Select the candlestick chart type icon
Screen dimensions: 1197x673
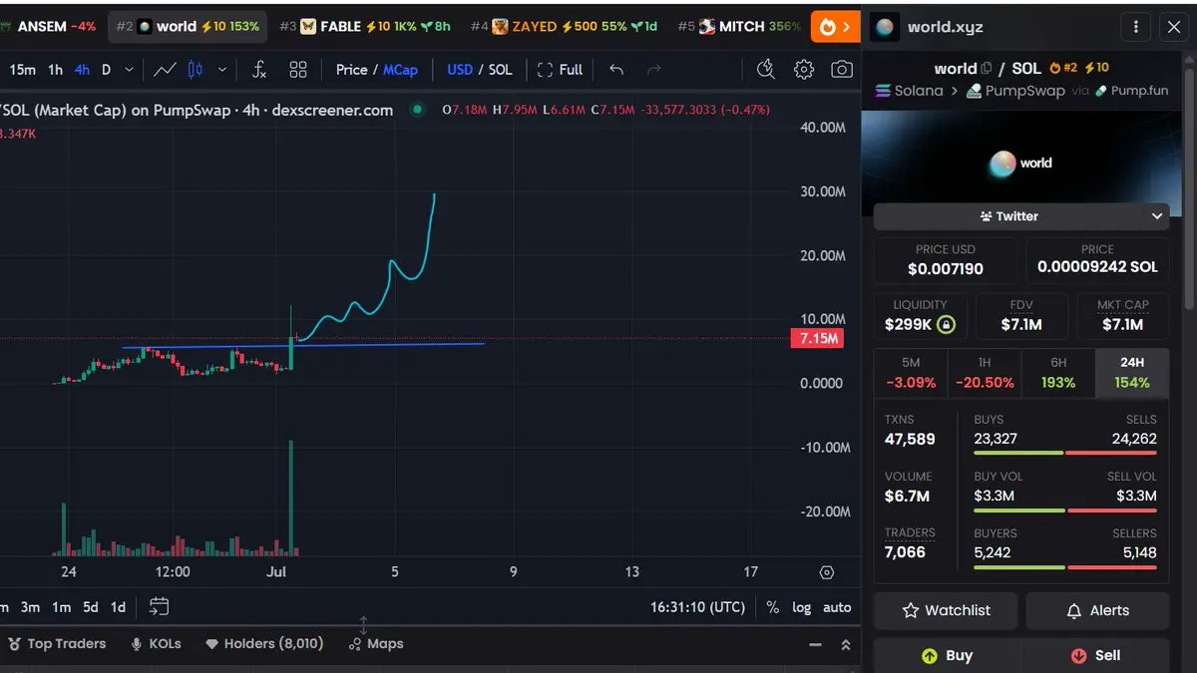pos(196,70)
